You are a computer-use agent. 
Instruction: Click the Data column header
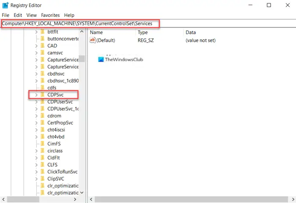point(191,32)
